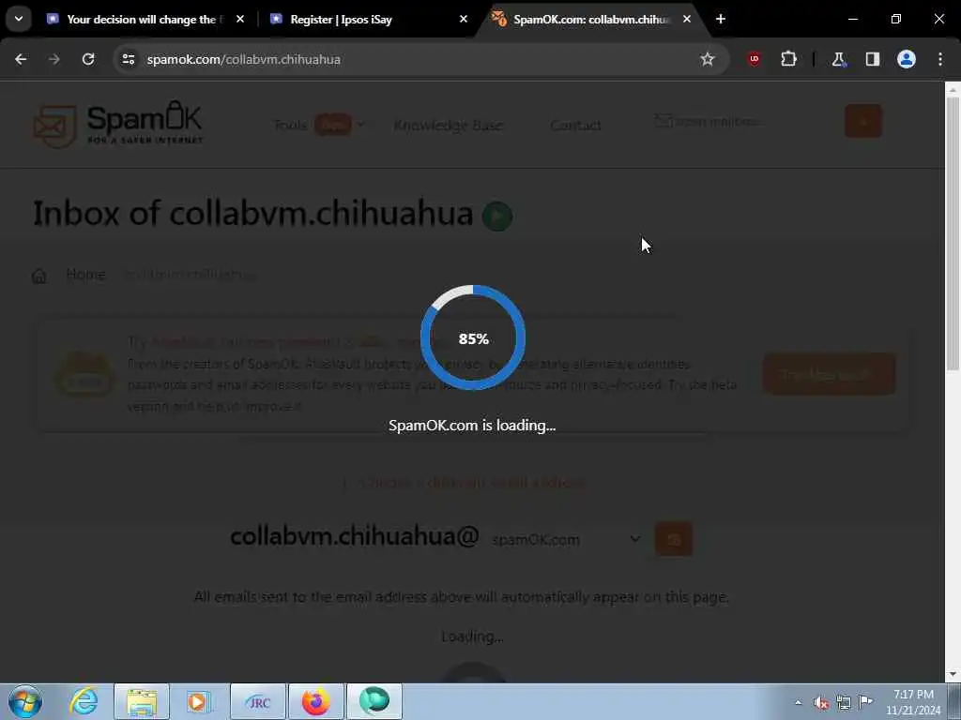This screenshot has height=720, width=961.
Task: Toggle the browser side panel icon
Action: click(873, 59)
